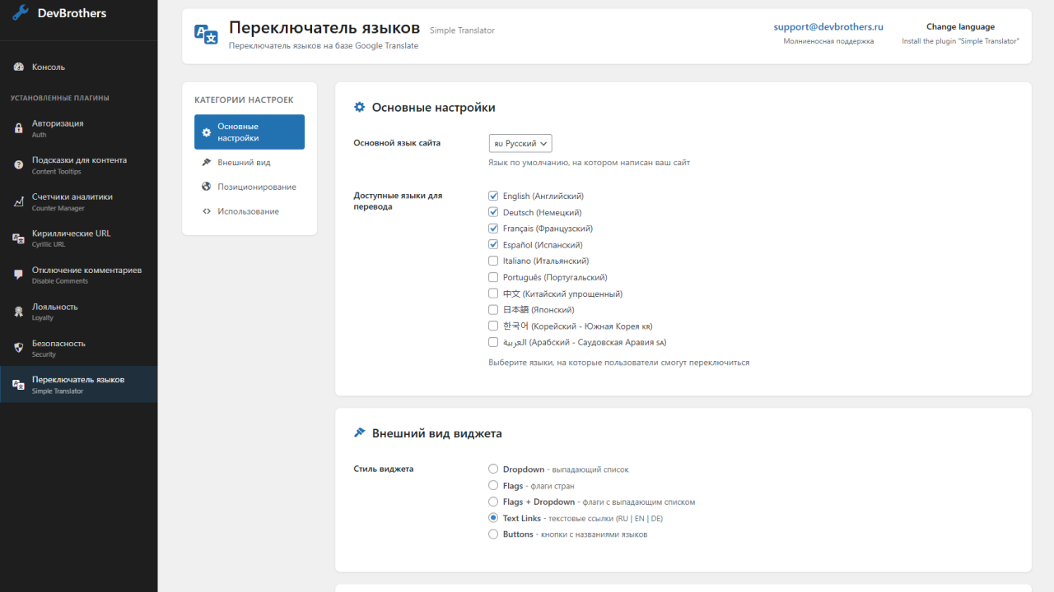
Task: Click the Counter Manager analytics chart icon
Action: 18,202
